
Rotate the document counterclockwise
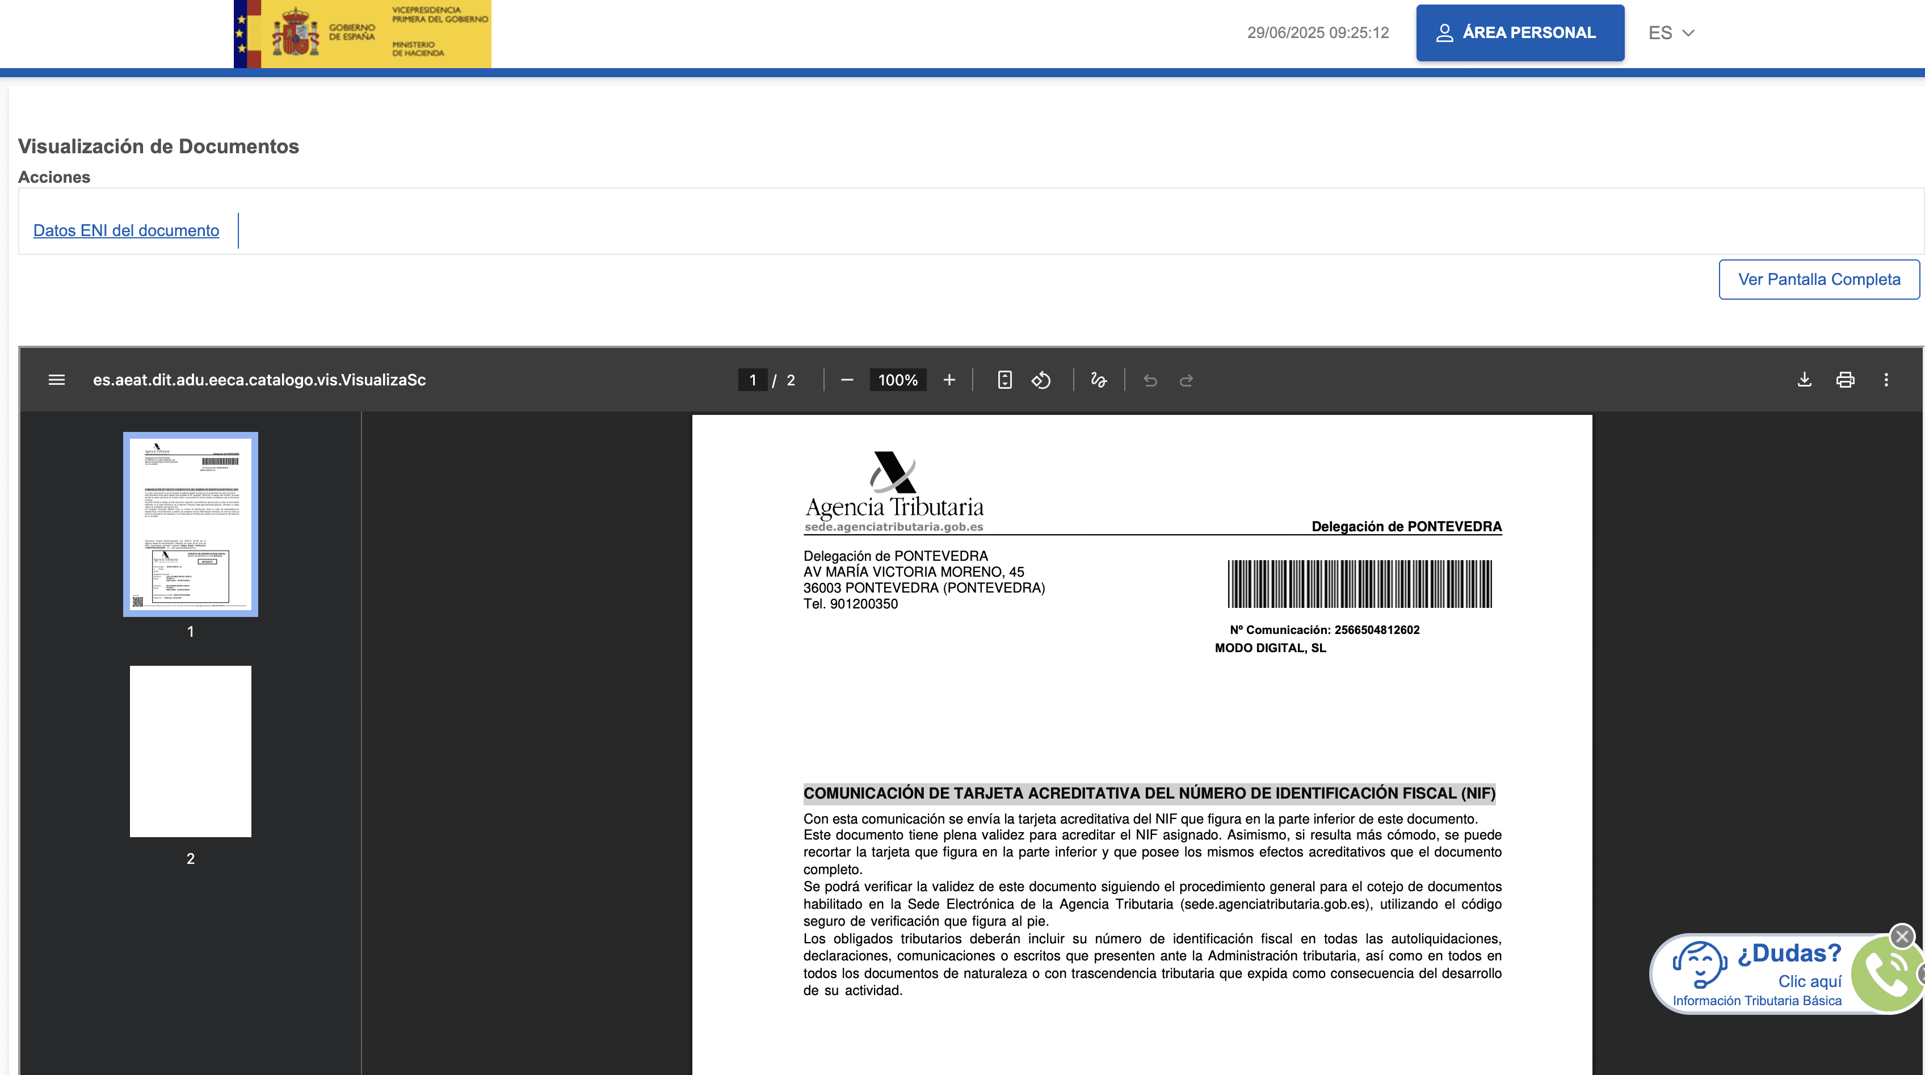click(1041, 380)
